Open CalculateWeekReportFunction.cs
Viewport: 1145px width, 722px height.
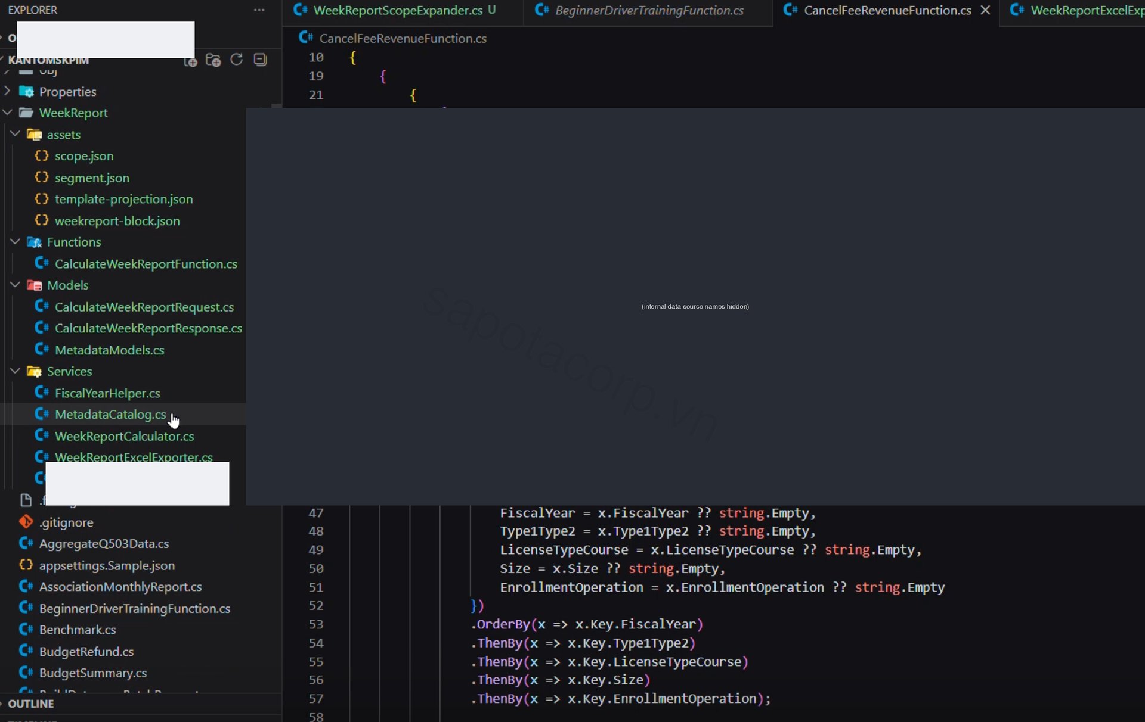coord(146,264)
